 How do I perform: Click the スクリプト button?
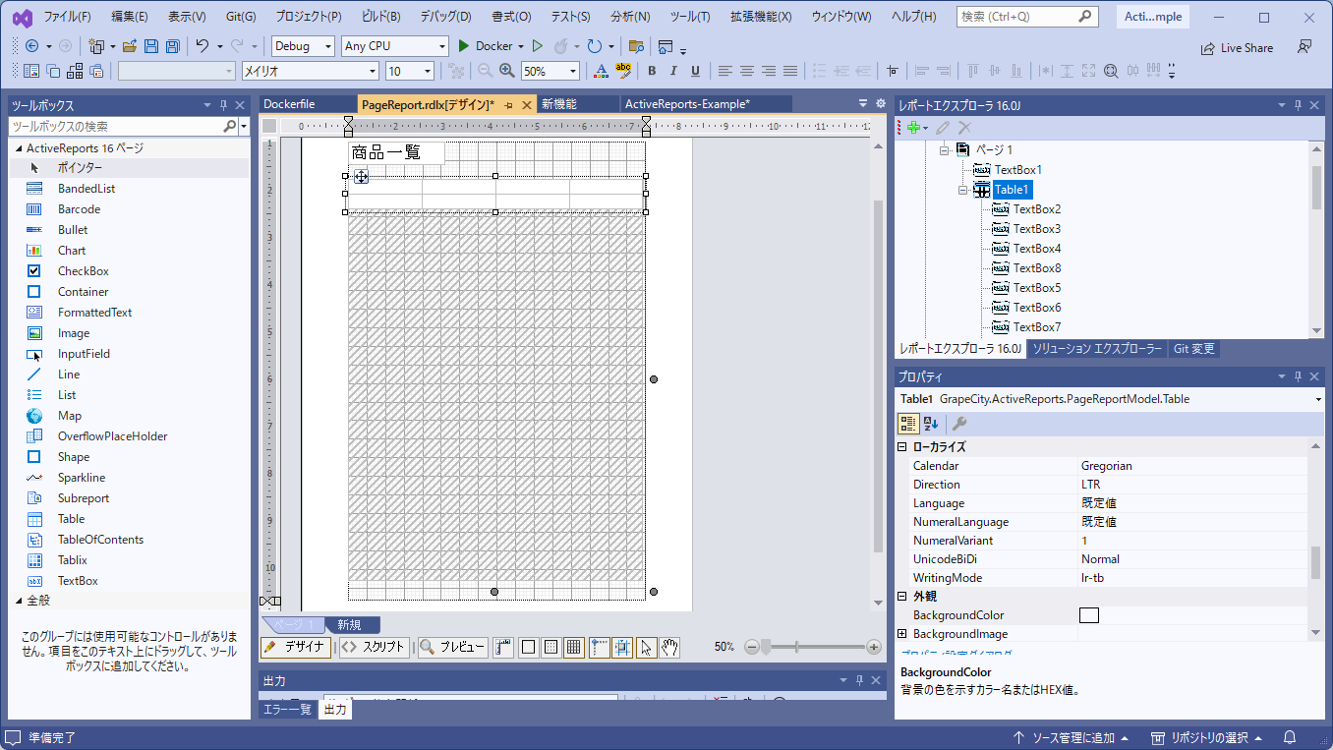click(x=373, y=647)
